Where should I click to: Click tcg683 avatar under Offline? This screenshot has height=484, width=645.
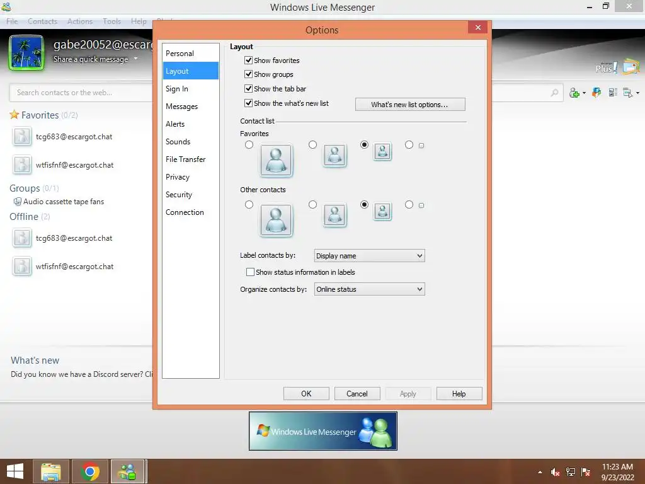pos(21,238)
